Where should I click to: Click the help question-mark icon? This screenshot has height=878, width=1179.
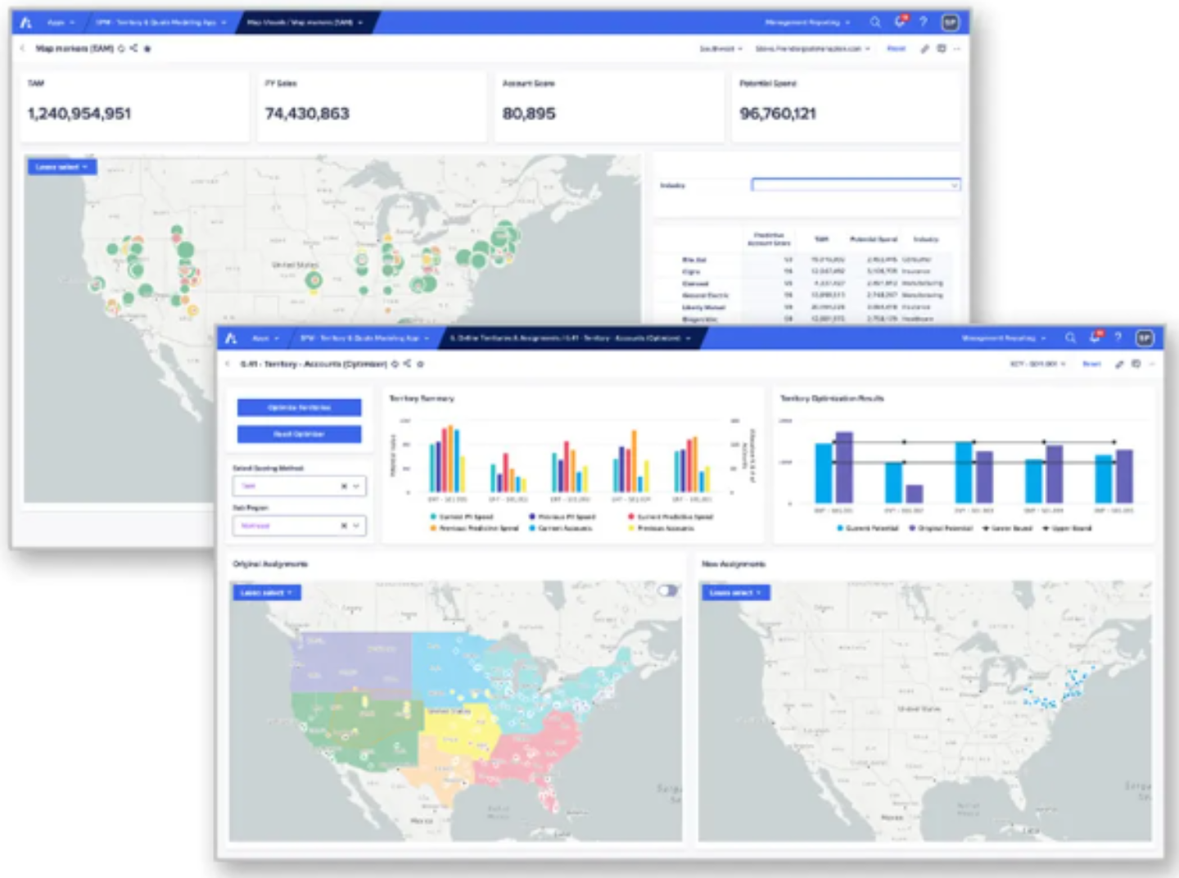pyautogui.click(x=923, y=22)
